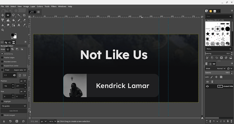The image size is (234, 124).
Task: Save tool preset in tool options
Action: tap(4, 121)
